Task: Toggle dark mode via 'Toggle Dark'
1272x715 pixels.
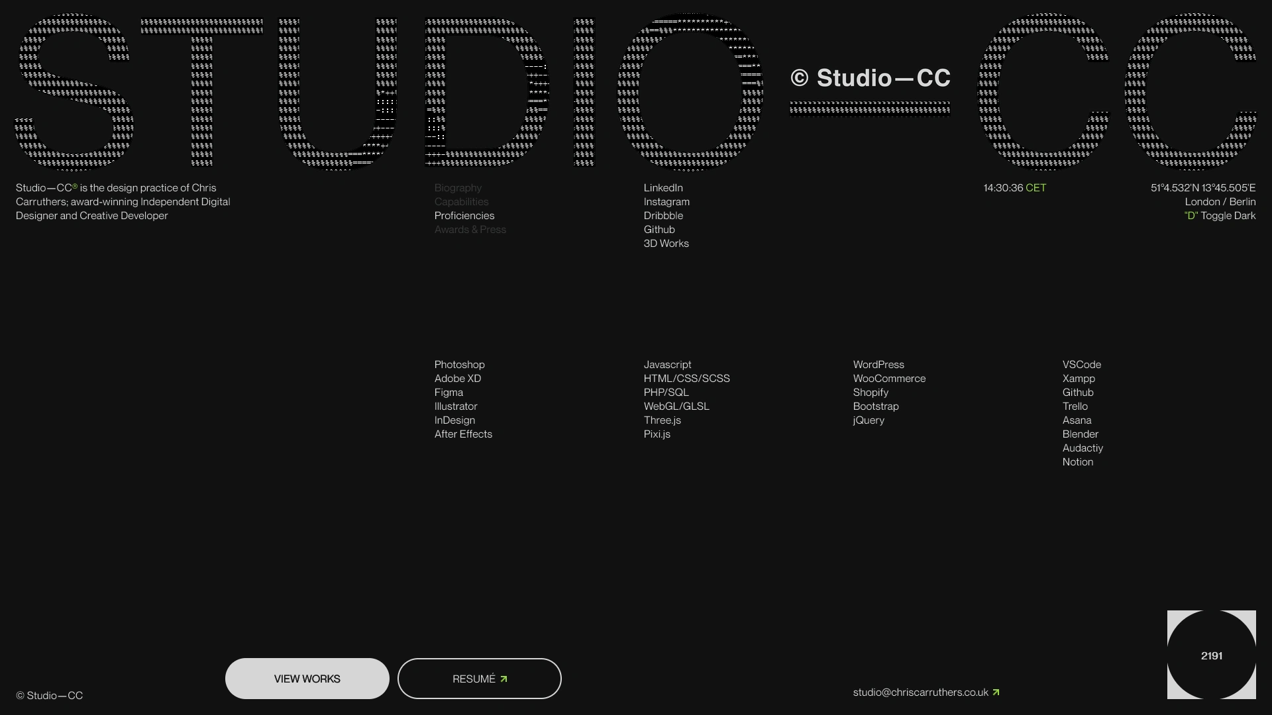Action: tap(1220, 216)
